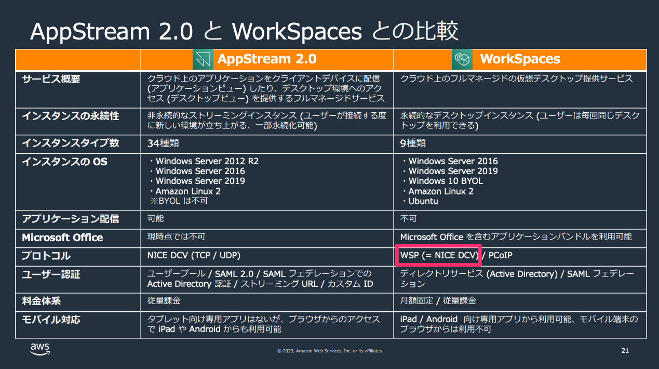The width and height of the screenshot is (659, 369).
Task: Select the WorkSpaces column header
Action: 520,59
